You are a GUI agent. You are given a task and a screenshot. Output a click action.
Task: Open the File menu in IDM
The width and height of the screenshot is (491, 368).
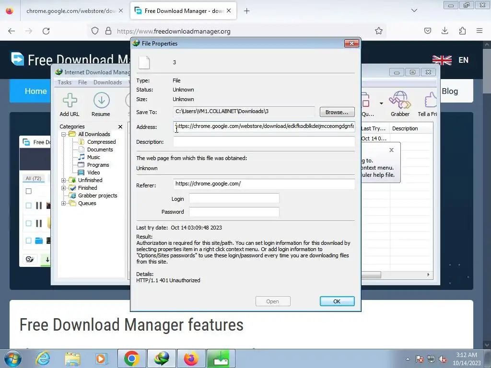pos(82,82)
